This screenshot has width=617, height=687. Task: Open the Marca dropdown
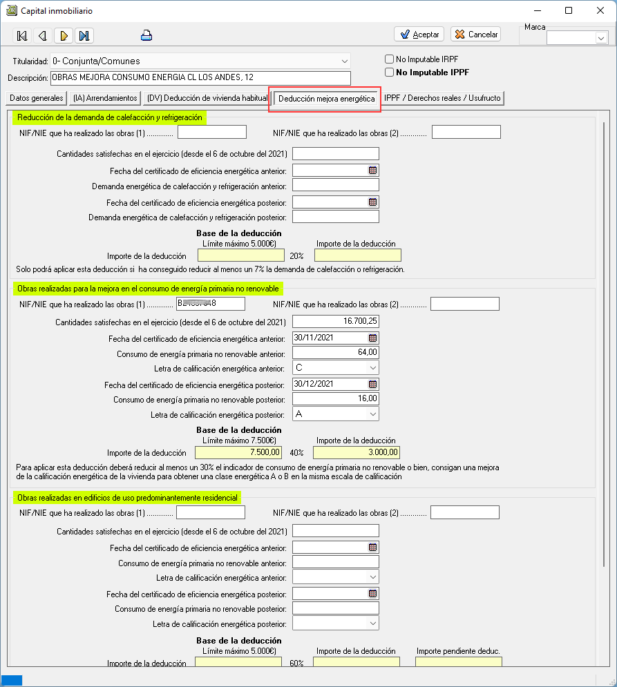tap(601, 38)
